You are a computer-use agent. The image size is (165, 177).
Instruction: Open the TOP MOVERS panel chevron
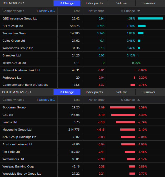[24, 3]
